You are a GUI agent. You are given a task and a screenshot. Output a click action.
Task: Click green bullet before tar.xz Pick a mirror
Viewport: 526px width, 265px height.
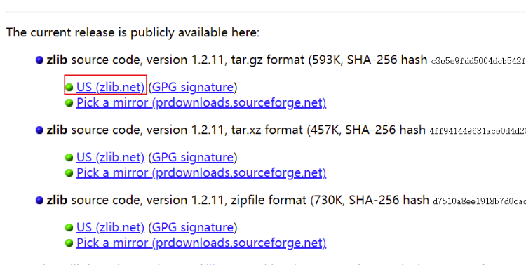click(69, 172)
